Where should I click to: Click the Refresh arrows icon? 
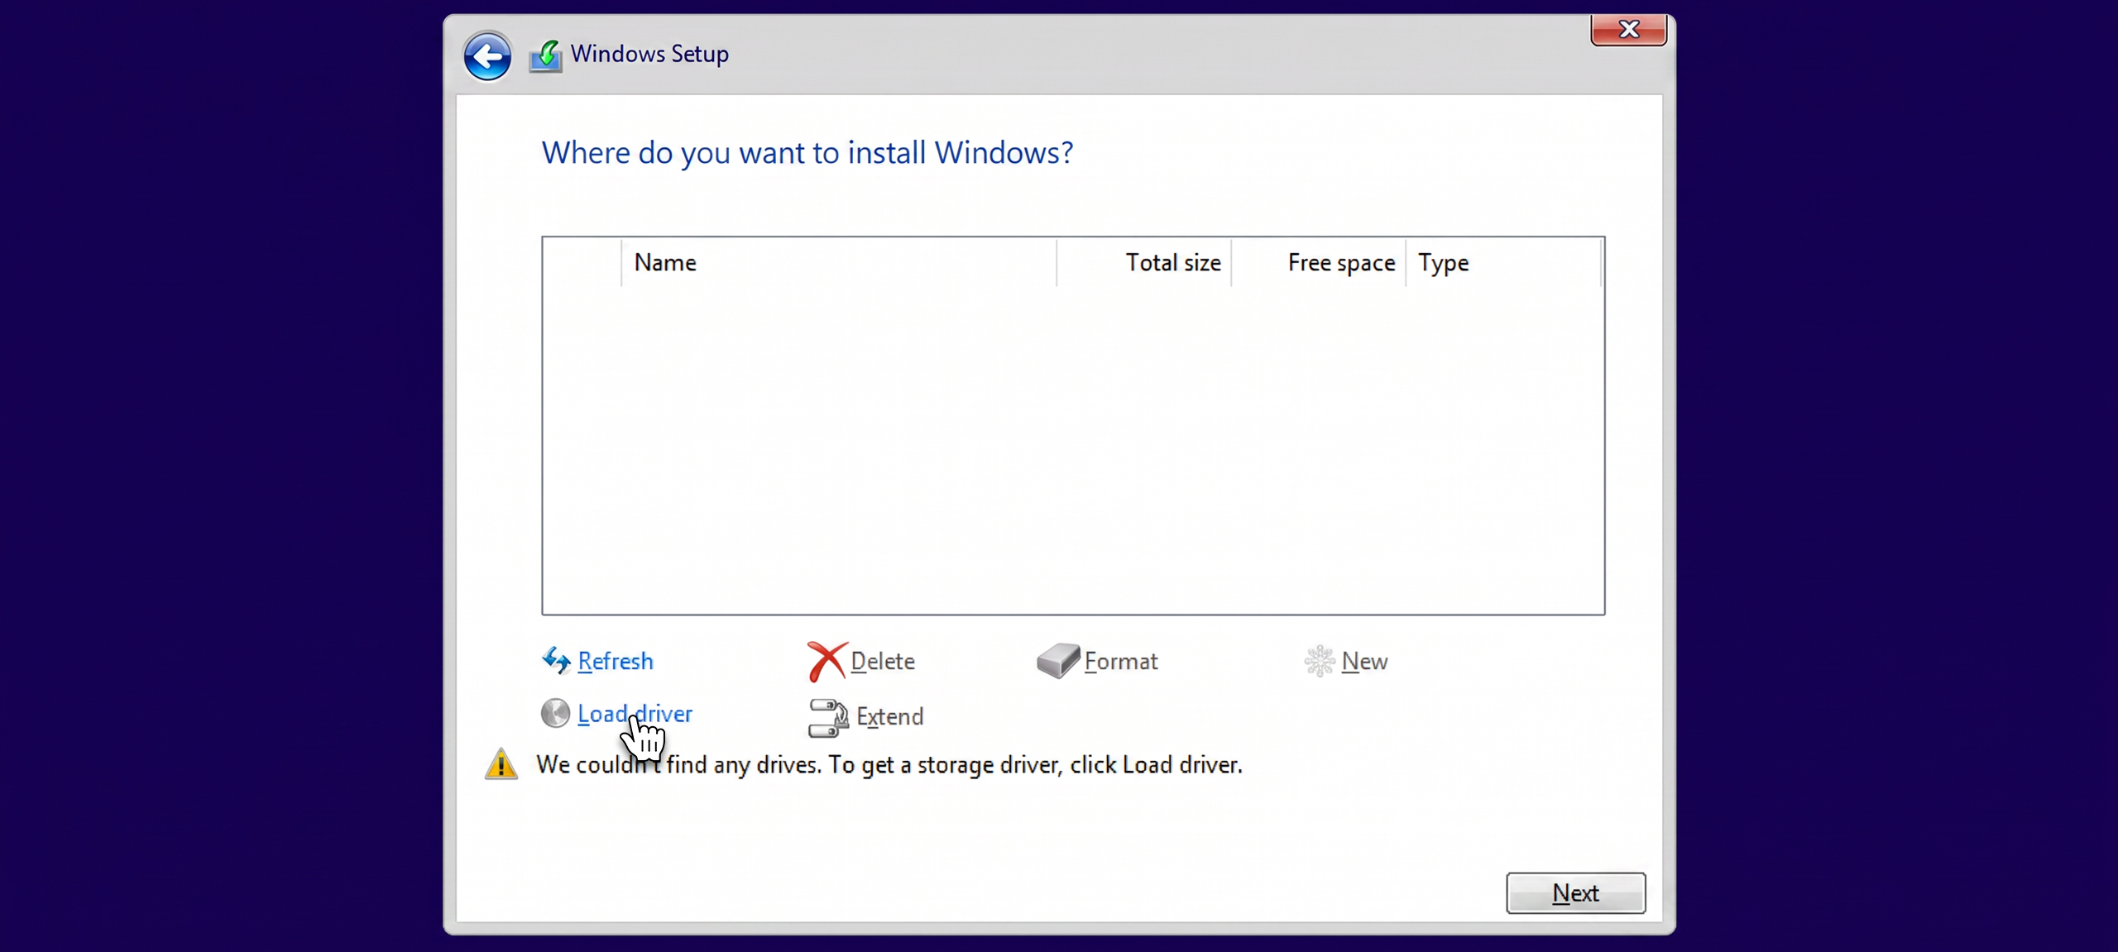coord(556,660)
